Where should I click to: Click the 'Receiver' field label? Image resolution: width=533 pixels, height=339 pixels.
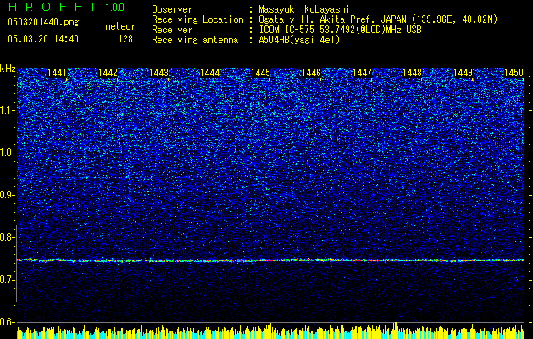(x=172, y=30)
